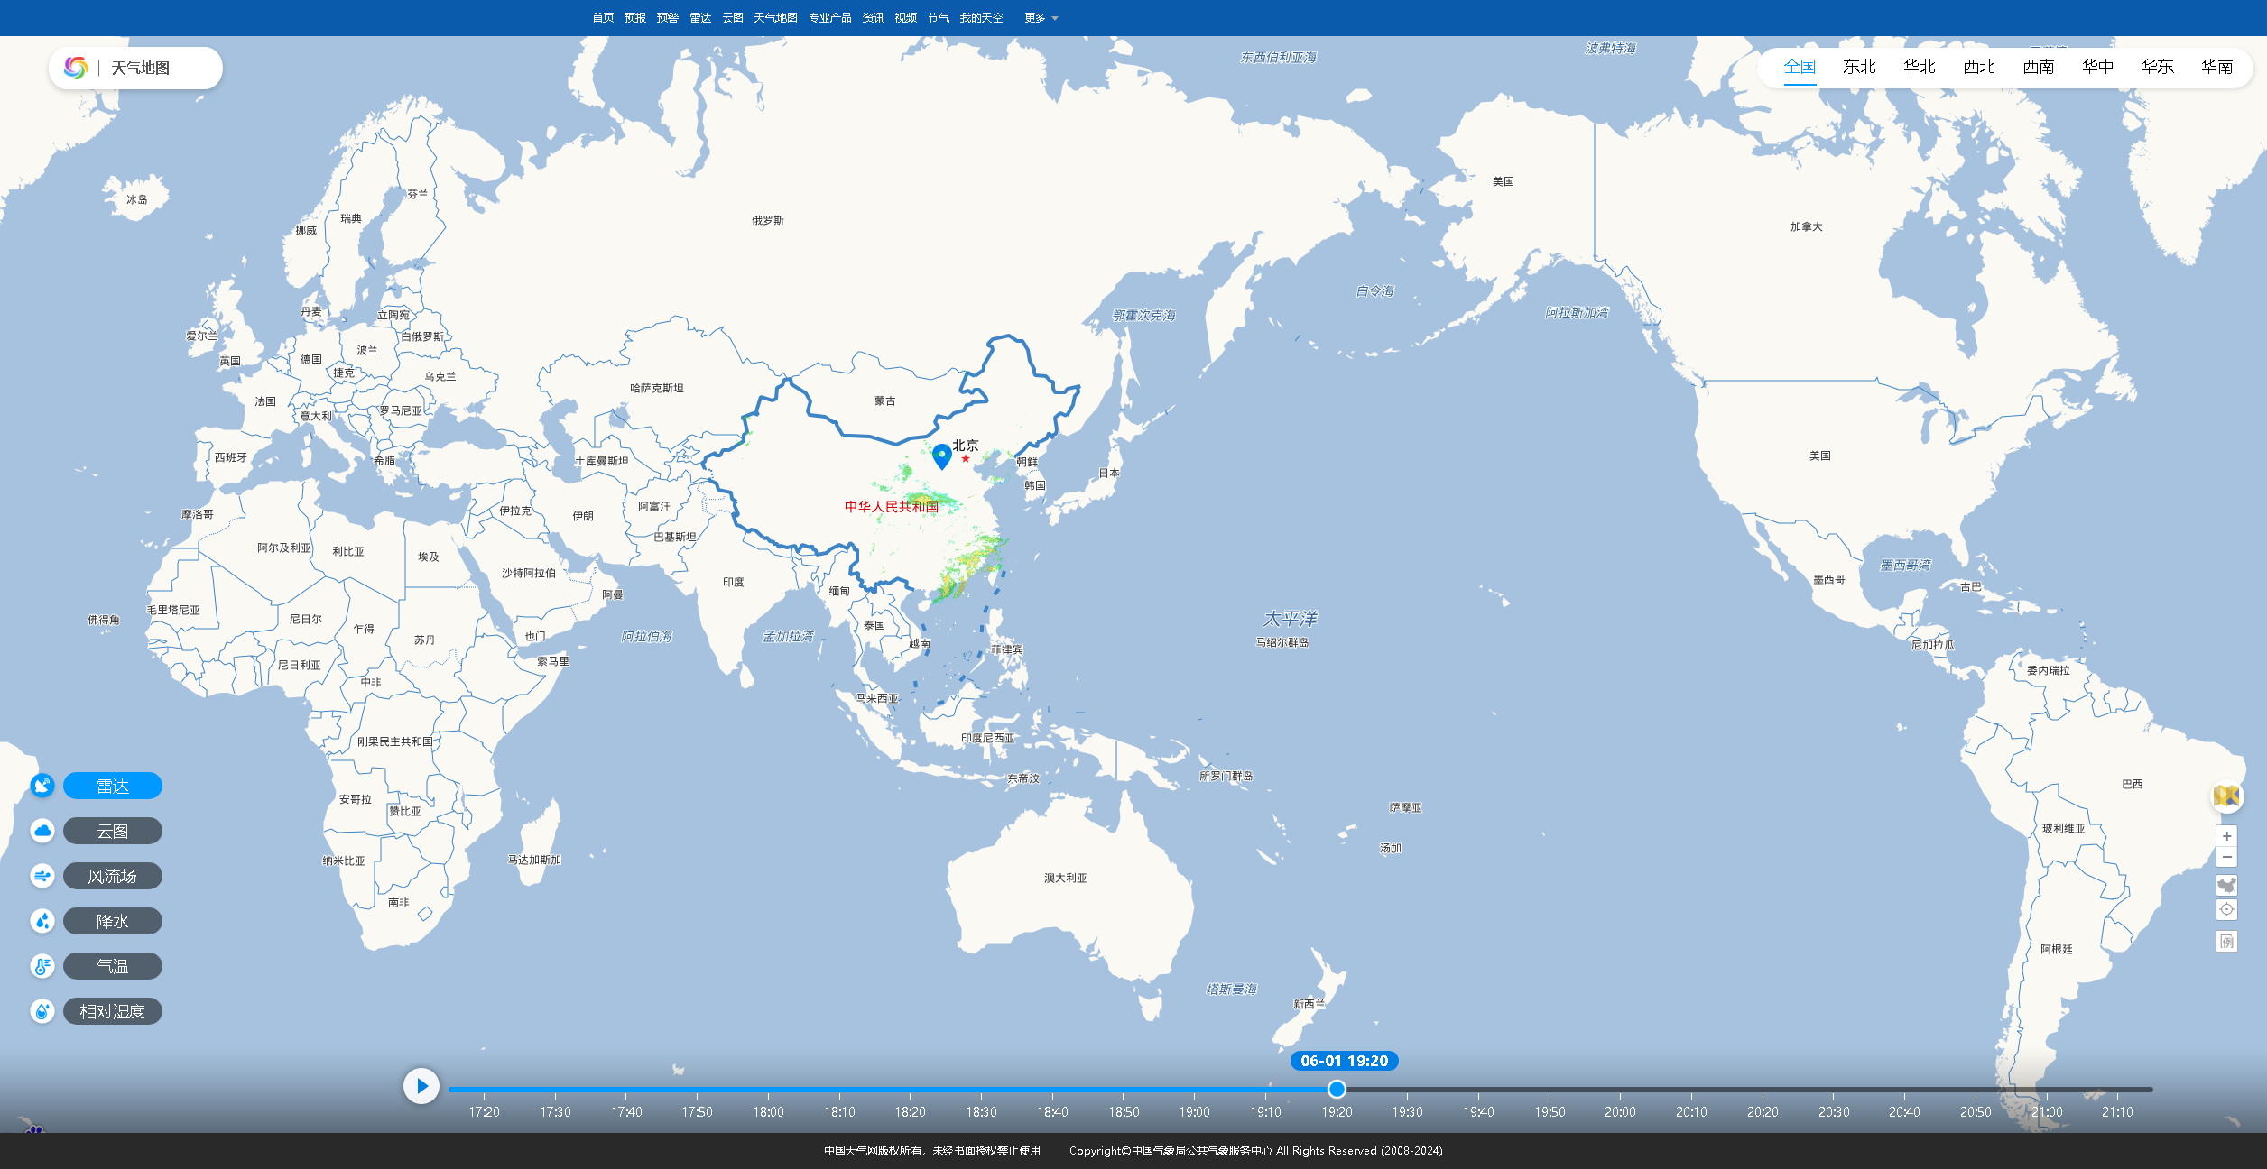The width and height of the screenshot is (2267, 1169).
Task: Reset view using China map icon
Action: [x=2226, y=885]
